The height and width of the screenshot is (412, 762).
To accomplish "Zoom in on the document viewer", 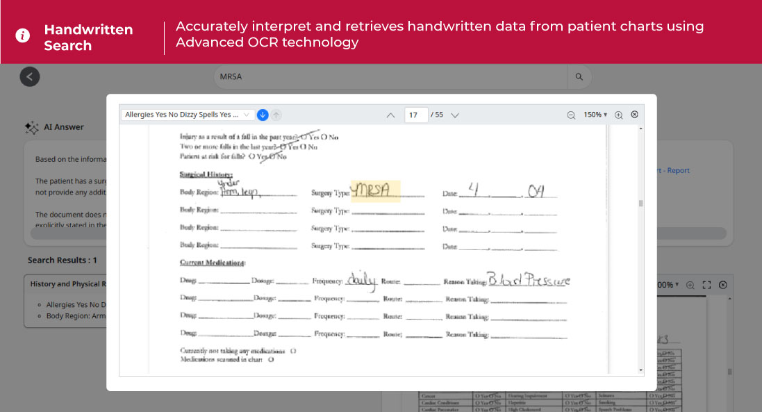I will (x=618, y=115).
